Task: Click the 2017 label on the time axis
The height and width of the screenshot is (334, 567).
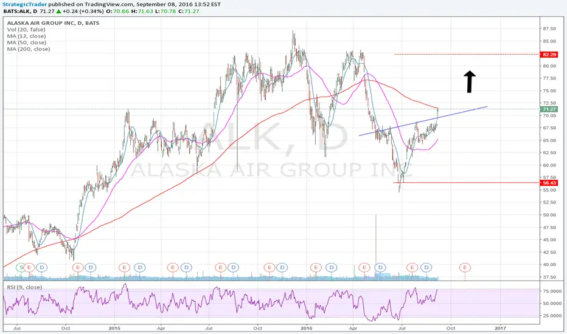Action: (500, 328)
